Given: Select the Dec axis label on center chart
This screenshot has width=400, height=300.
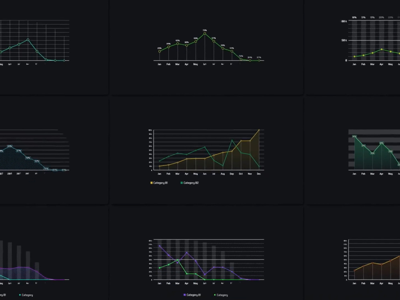Looking at the screenshot, I should (259, 173).
